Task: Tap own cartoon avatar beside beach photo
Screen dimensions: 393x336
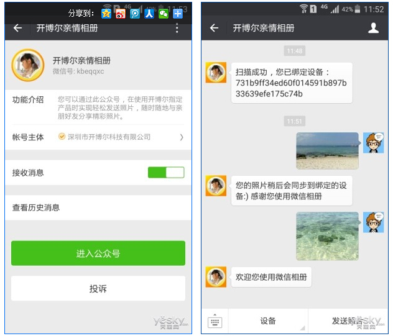Action: coord(374,143)
